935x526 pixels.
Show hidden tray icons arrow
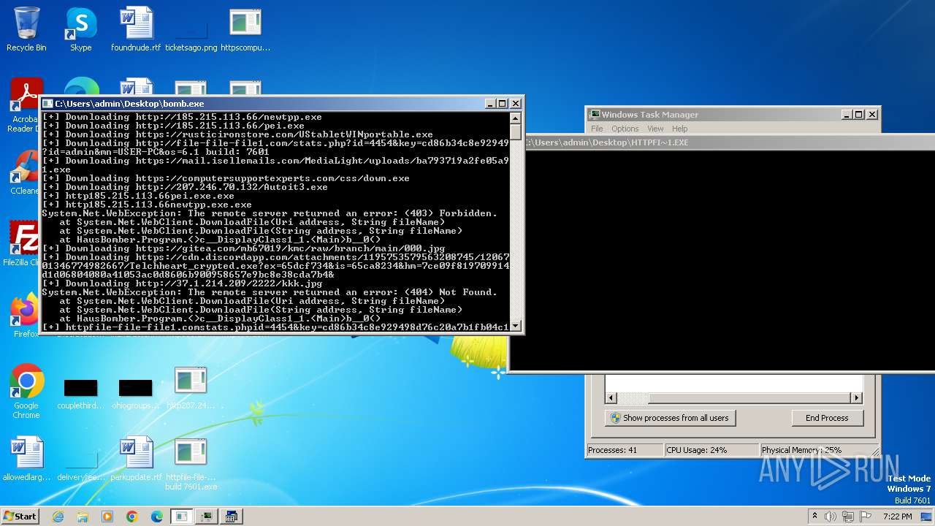814,516
